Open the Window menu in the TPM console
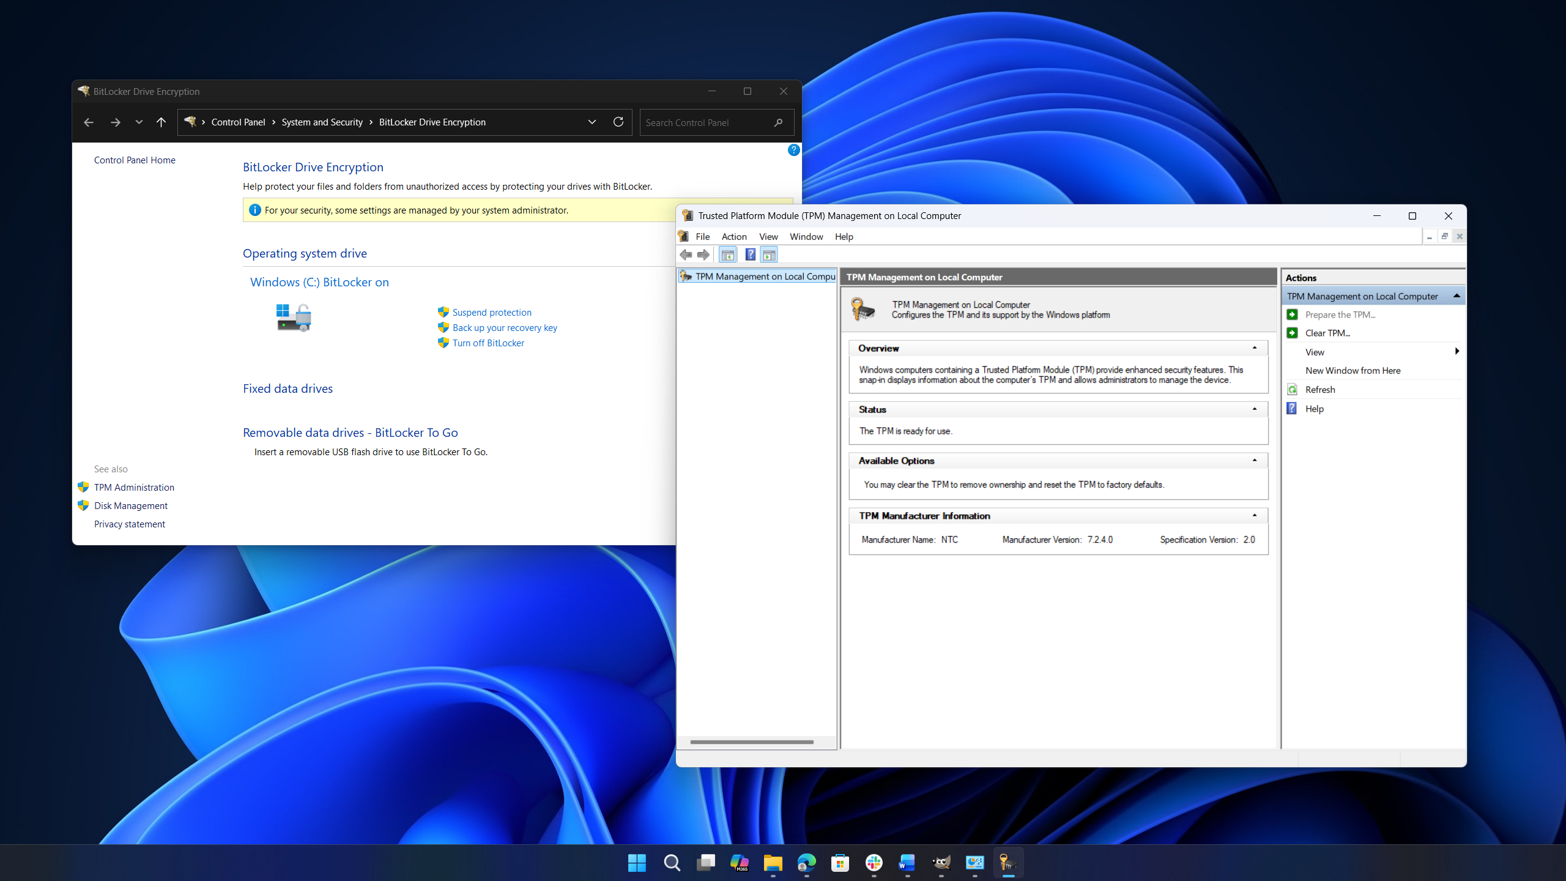Screen dimensions: 1566x881 click(x=806, y=237)
